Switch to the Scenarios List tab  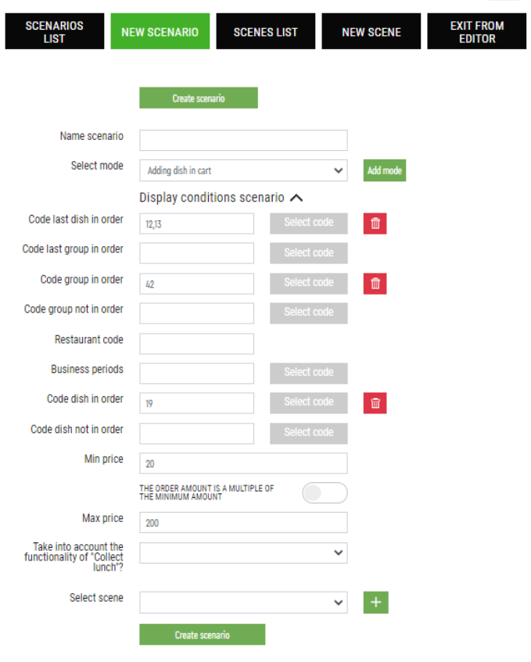[x=55, y=32]
